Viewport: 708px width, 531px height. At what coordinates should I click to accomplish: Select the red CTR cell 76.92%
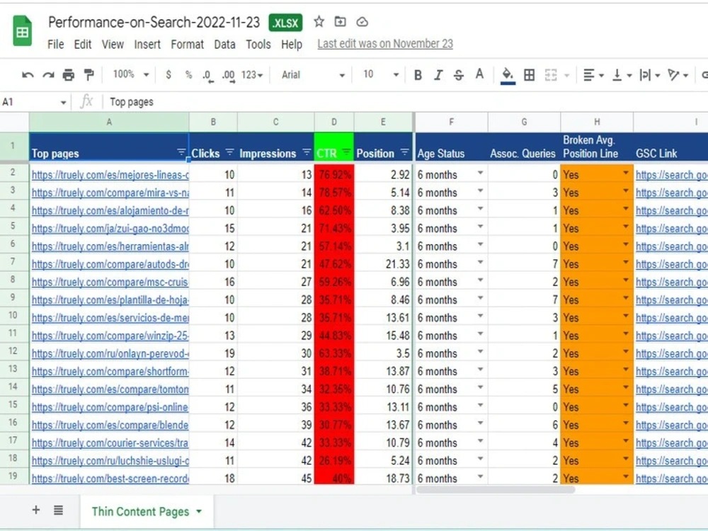point(334,174)
